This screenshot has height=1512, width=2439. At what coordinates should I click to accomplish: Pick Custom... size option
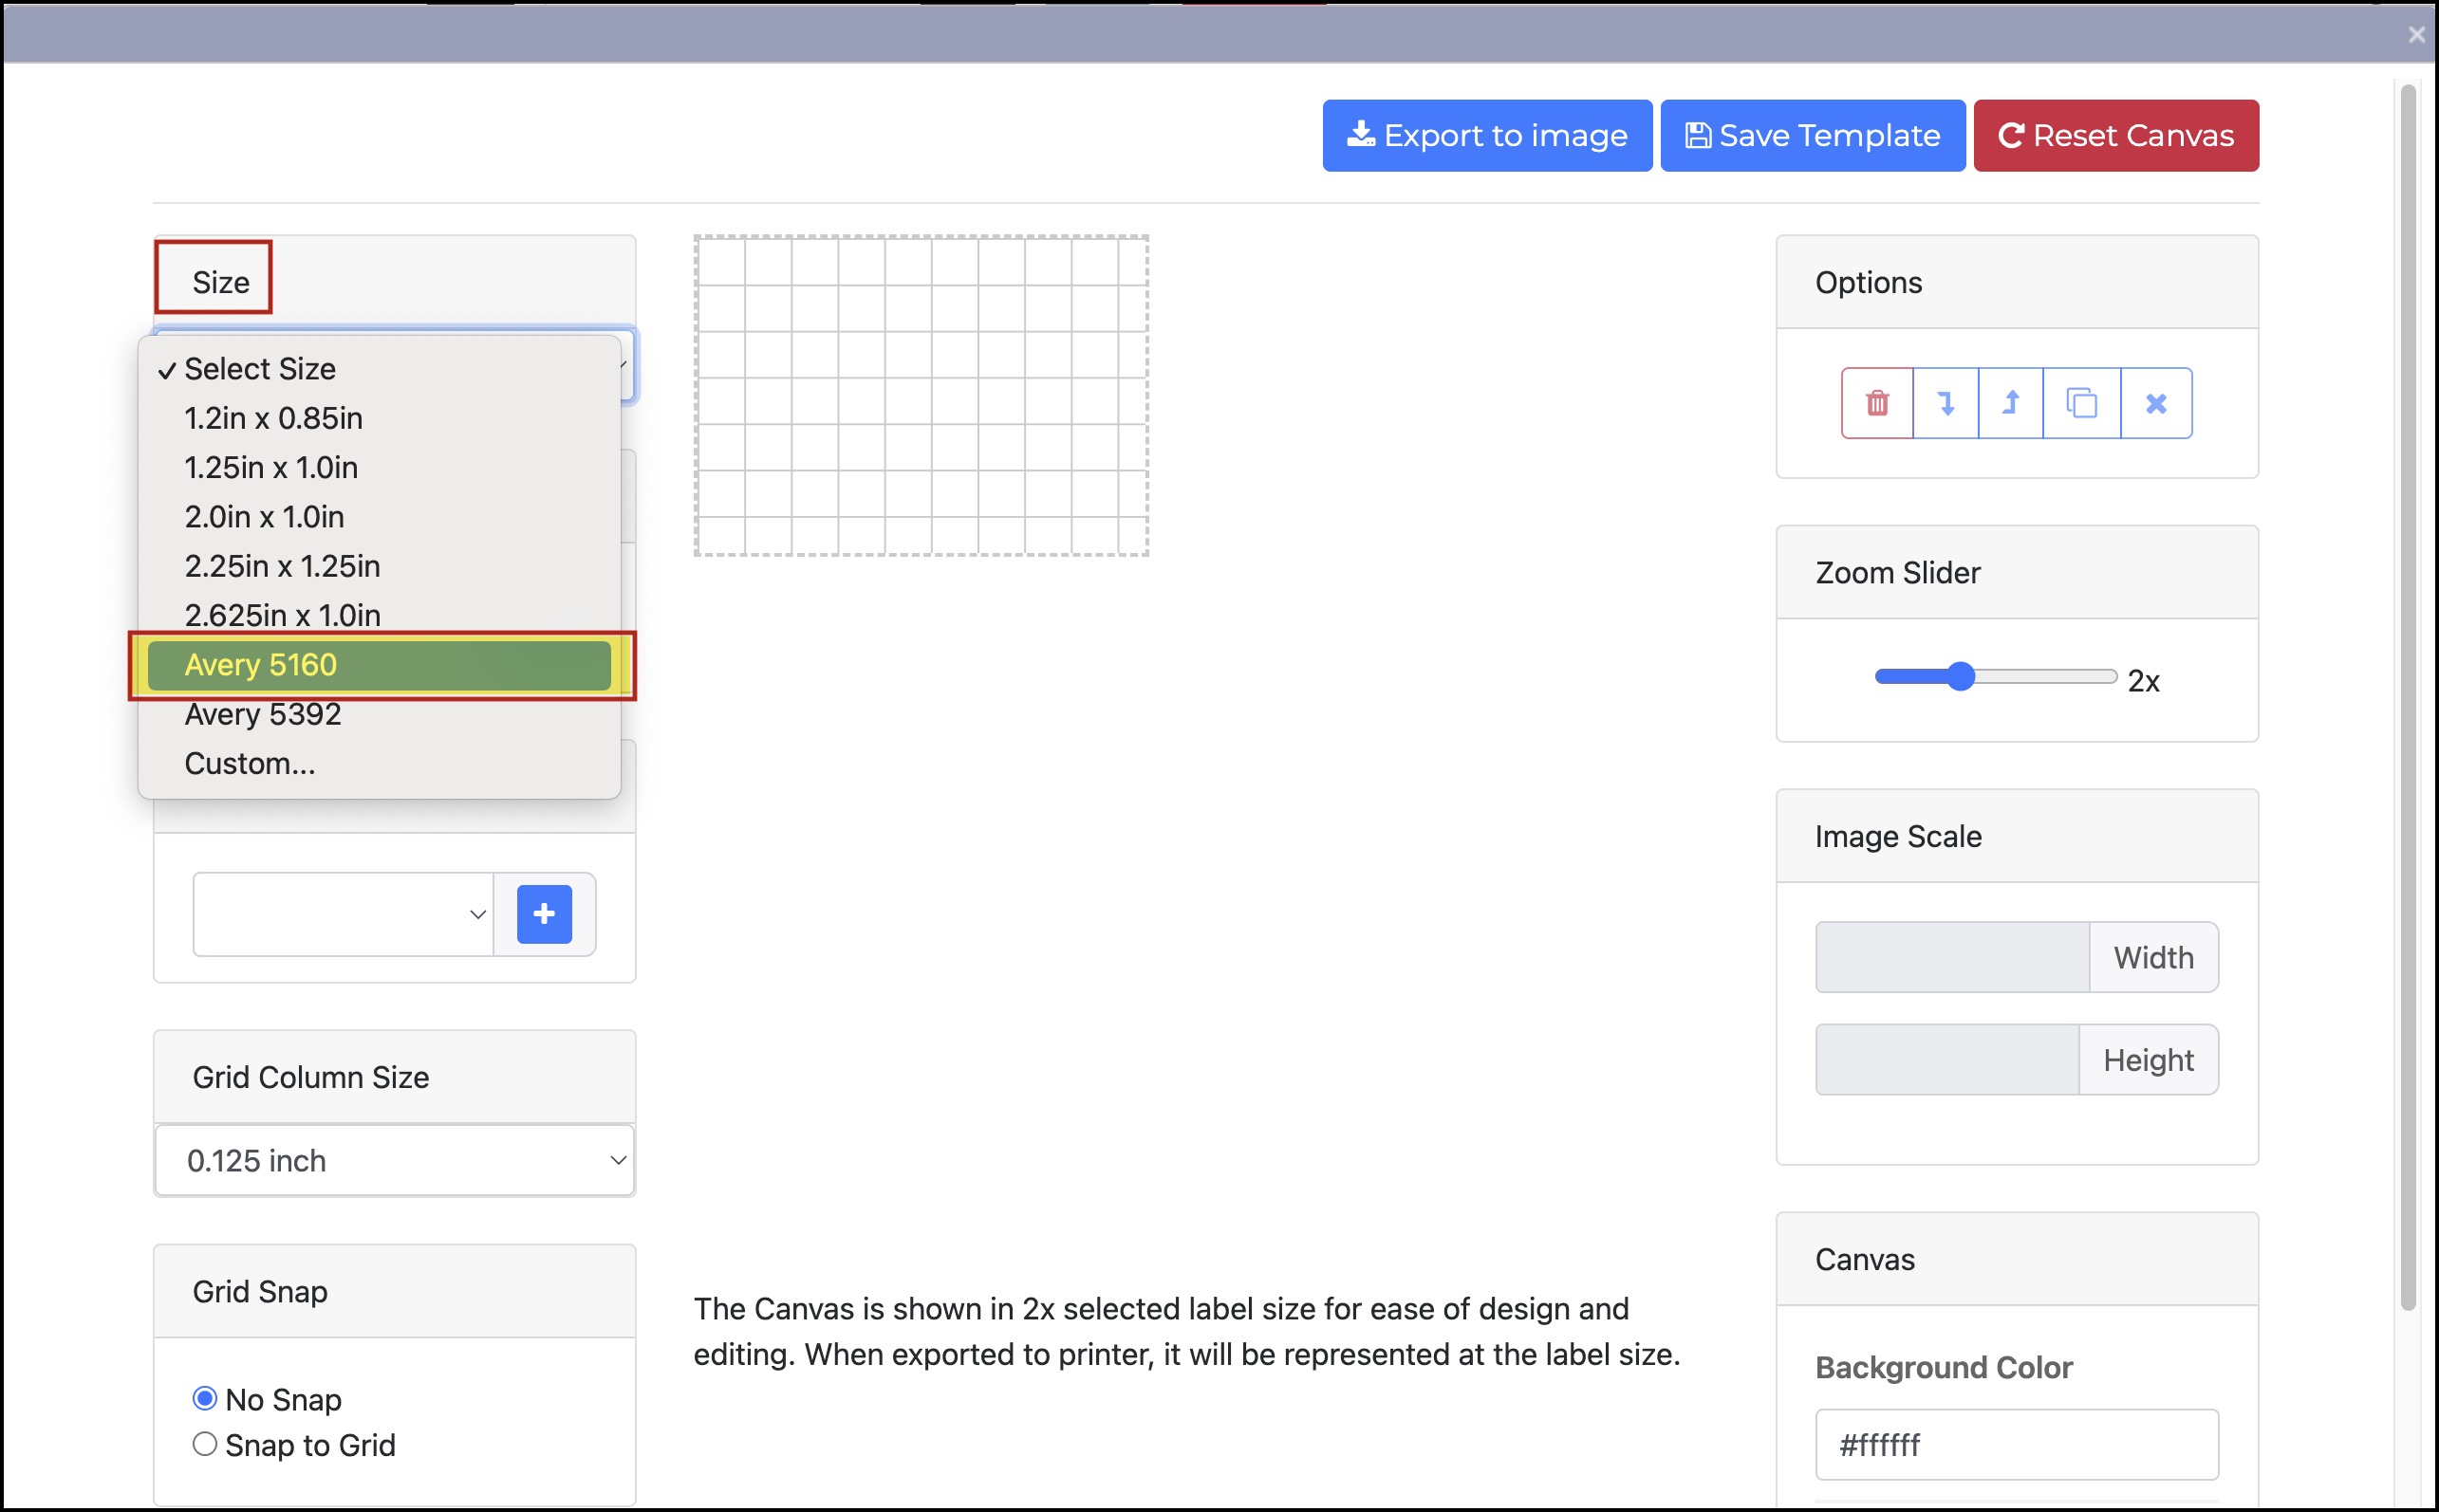click(x=251, y=764)
